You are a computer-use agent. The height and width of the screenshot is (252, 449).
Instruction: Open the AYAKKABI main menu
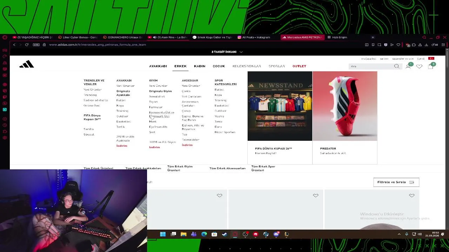pos(158,66)
